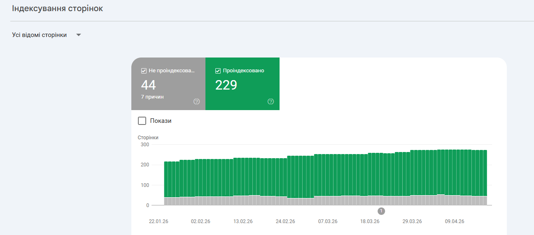534x235 pixels.
Task: Open the Усі відомі сторінки filter label
Action: coord(40,35)
